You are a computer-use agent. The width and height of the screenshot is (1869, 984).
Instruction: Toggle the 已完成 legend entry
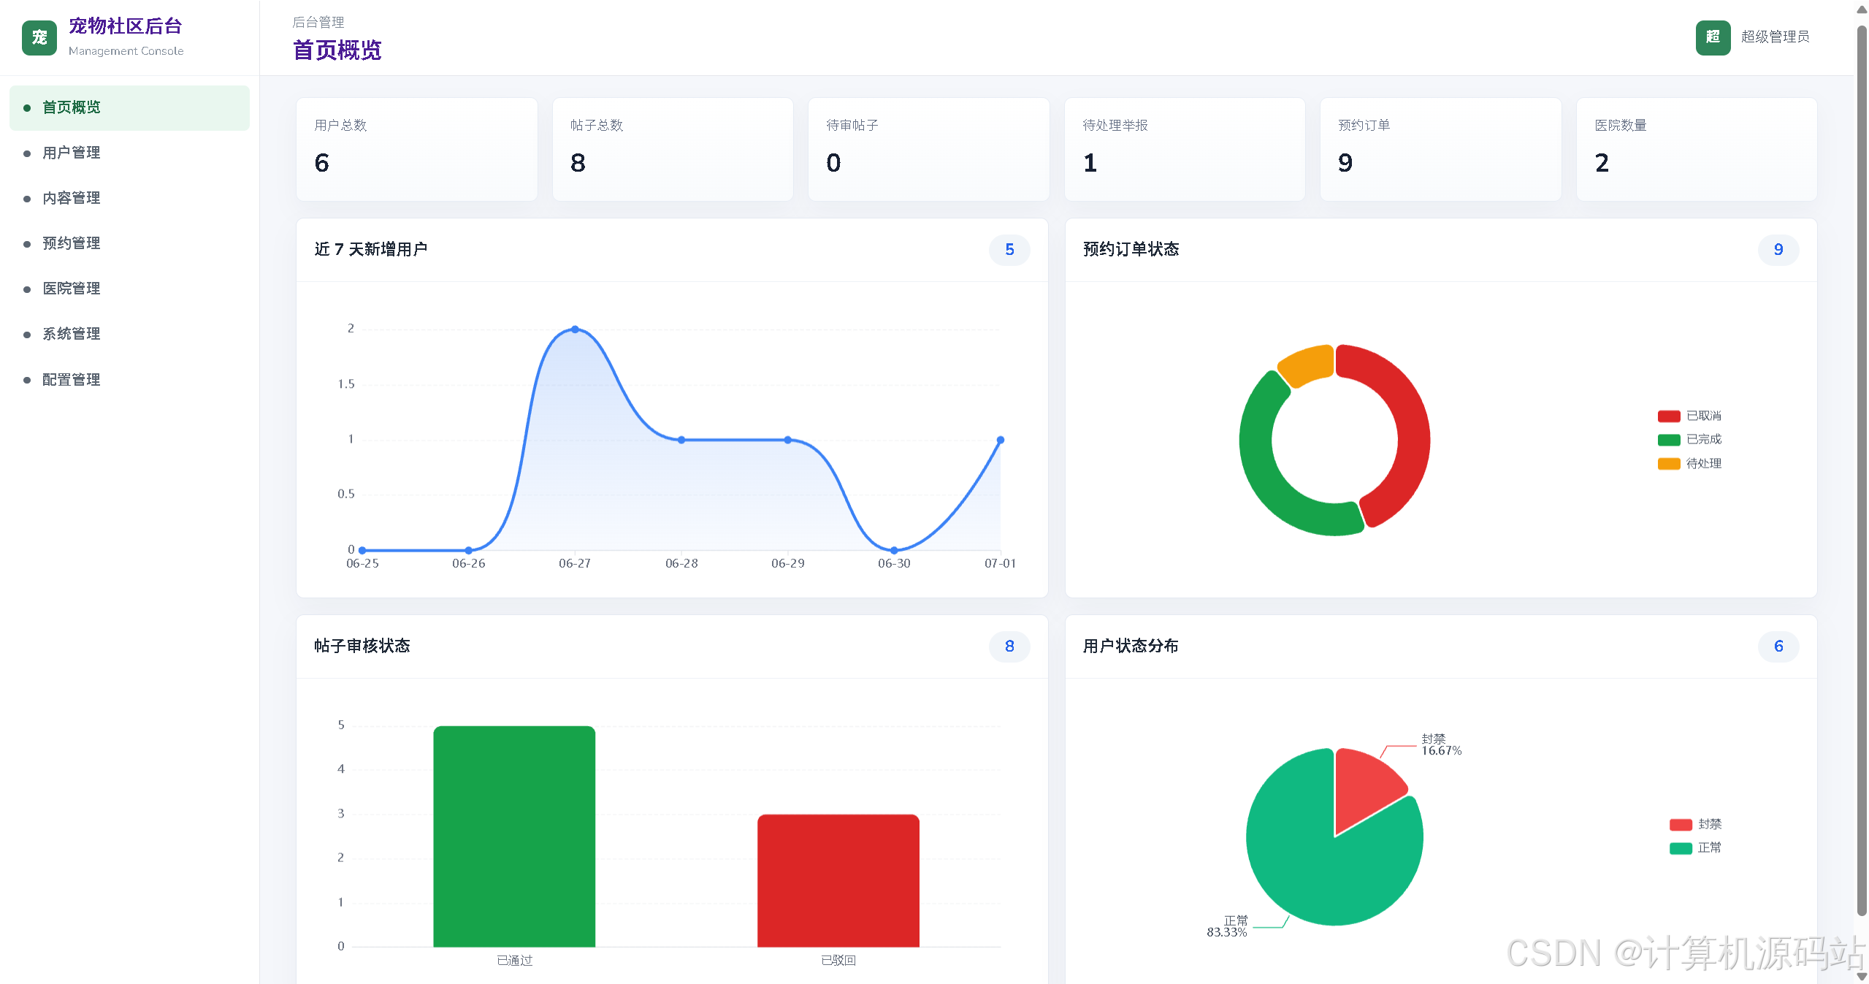[1689, 439]
